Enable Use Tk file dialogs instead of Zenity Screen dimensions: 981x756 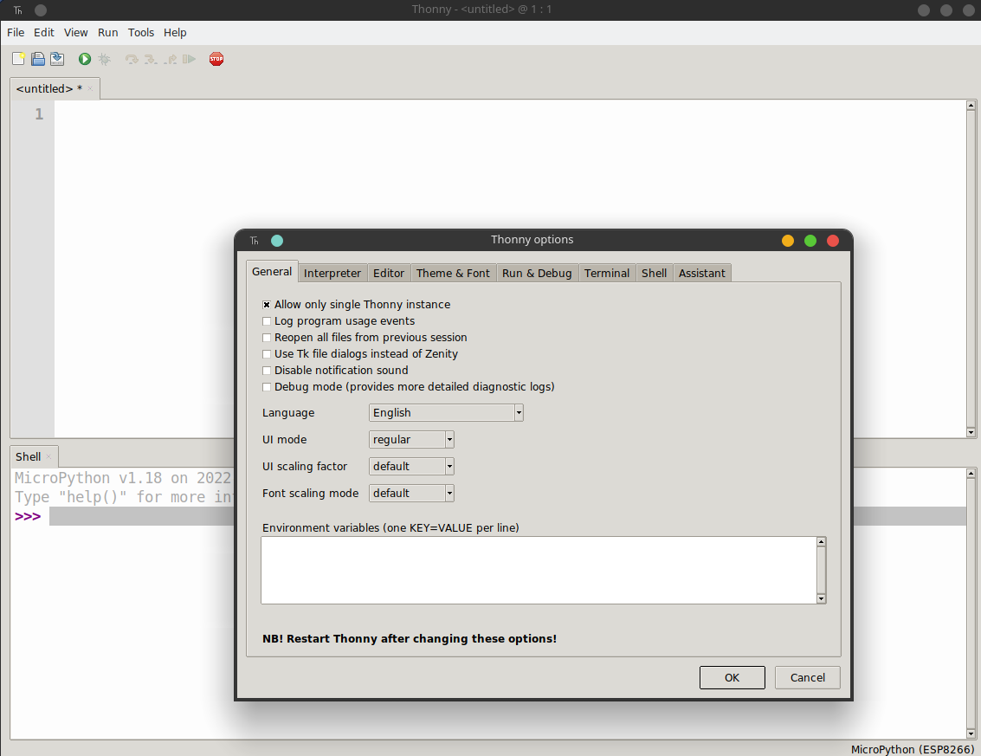(267, 354)
